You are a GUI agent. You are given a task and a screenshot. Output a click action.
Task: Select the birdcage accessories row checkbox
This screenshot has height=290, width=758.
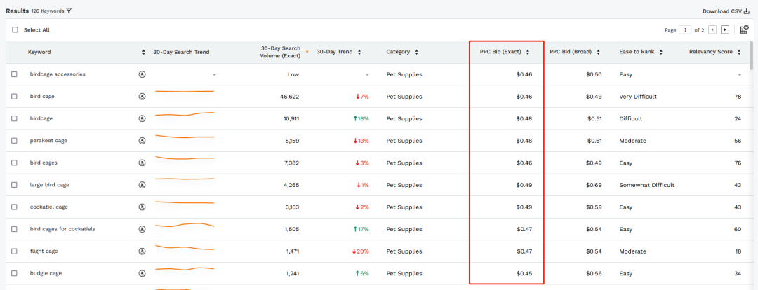[15, 74]
